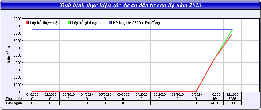
Task: Click the chart title banner
Action: 130,5
